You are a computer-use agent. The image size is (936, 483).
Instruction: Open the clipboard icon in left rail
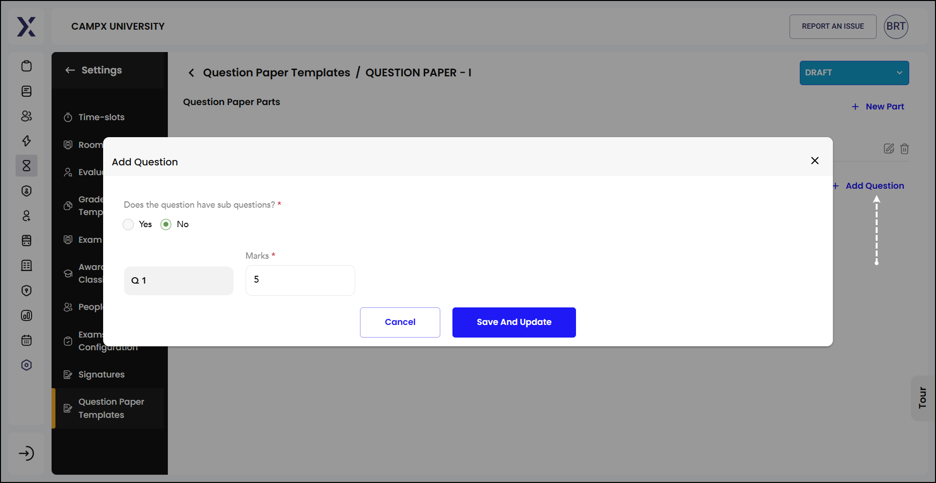pos(27,66)
